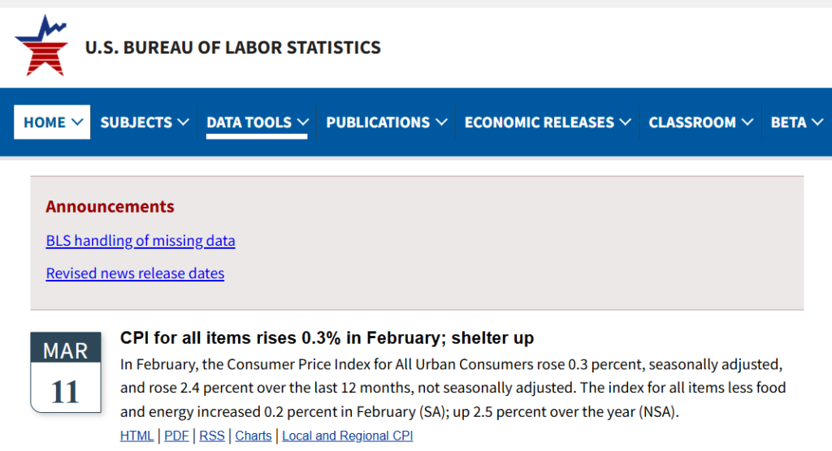The width and height of the screenshot is (832, 451).
Task: Follow the Revised news release dates link
Action: 135,273
